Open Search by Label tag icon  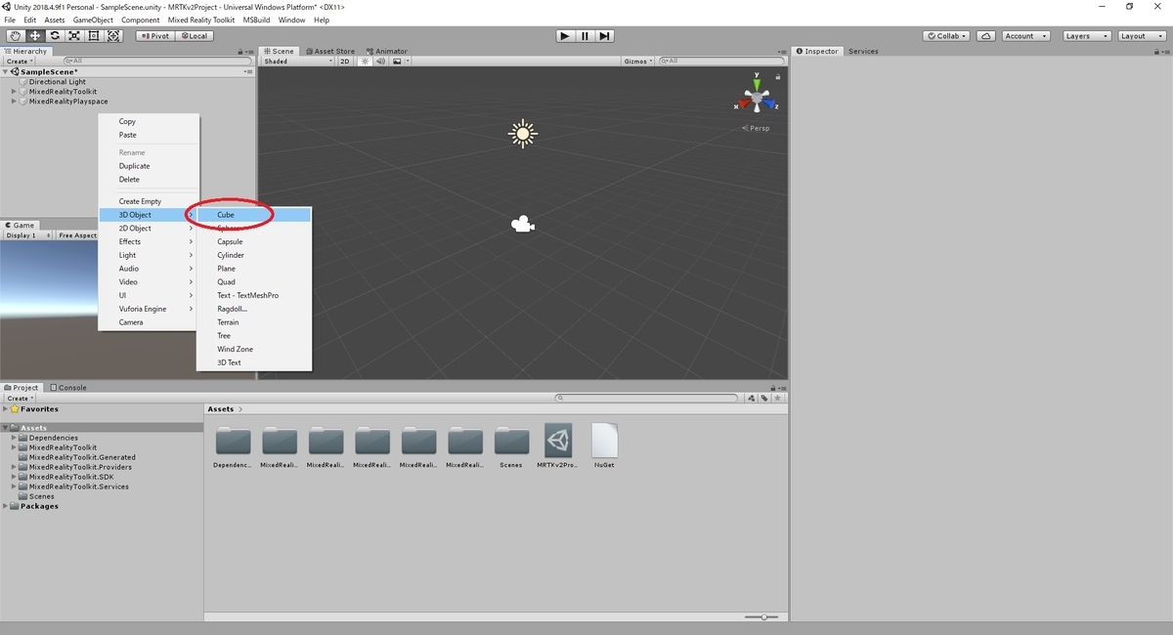(764, 398)
